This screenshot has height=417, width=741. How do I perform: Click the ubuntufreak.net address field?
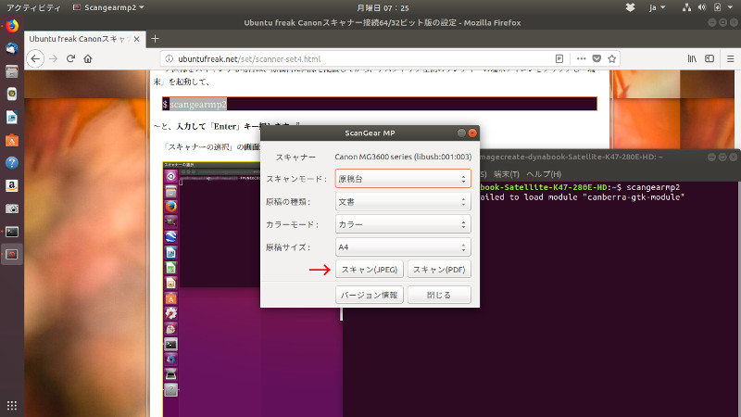pyautogui.click(x=359, y=58)
